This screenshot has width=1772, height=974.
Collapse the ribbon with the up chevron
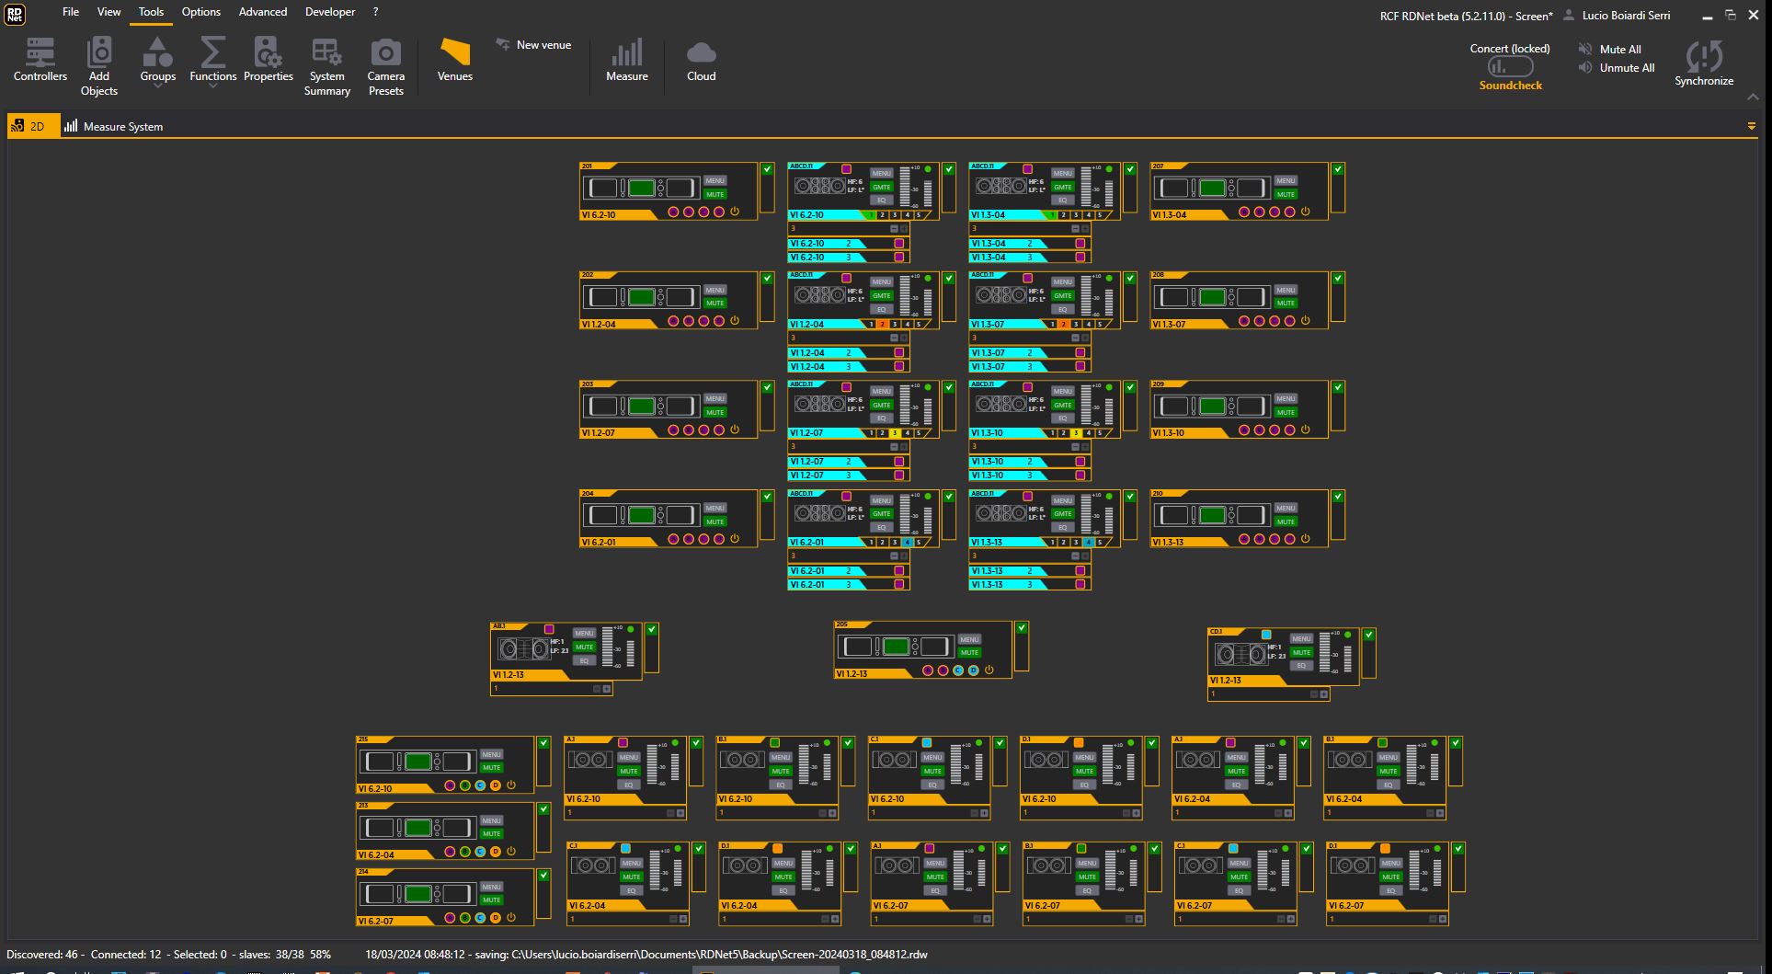(x=1752, y=97)
